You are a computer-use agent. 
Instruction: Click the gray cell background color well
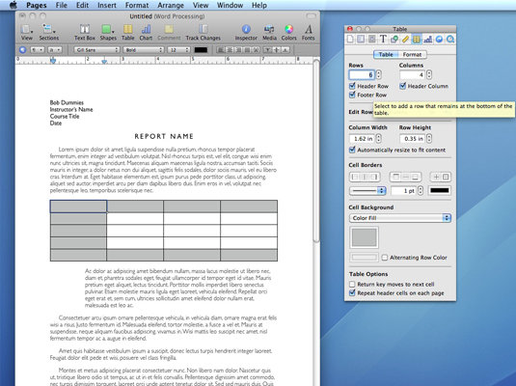(364, 237)
